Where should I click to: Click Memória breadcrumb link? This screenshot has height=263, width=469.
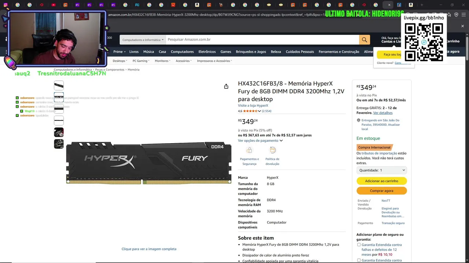(x=133, y=69)
